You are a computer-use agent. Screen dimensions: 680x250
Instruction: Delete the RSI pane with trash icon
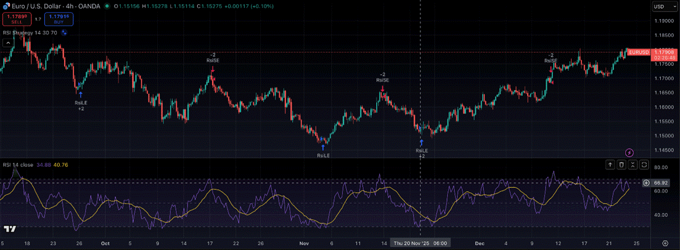point(621,164)
